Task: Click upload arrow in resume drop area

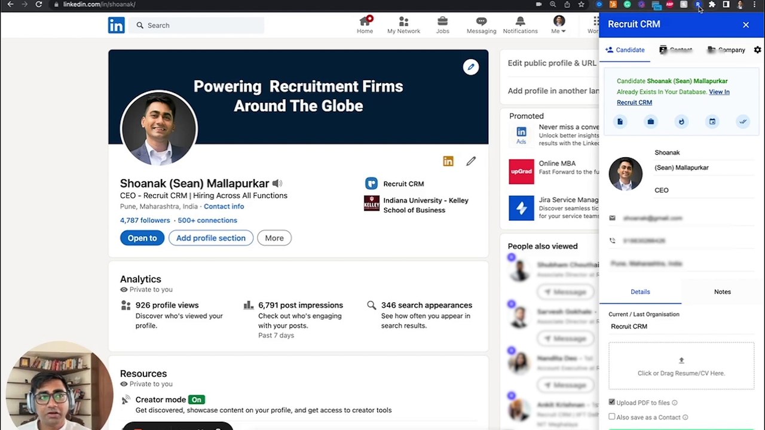Action: coord(681,360)
